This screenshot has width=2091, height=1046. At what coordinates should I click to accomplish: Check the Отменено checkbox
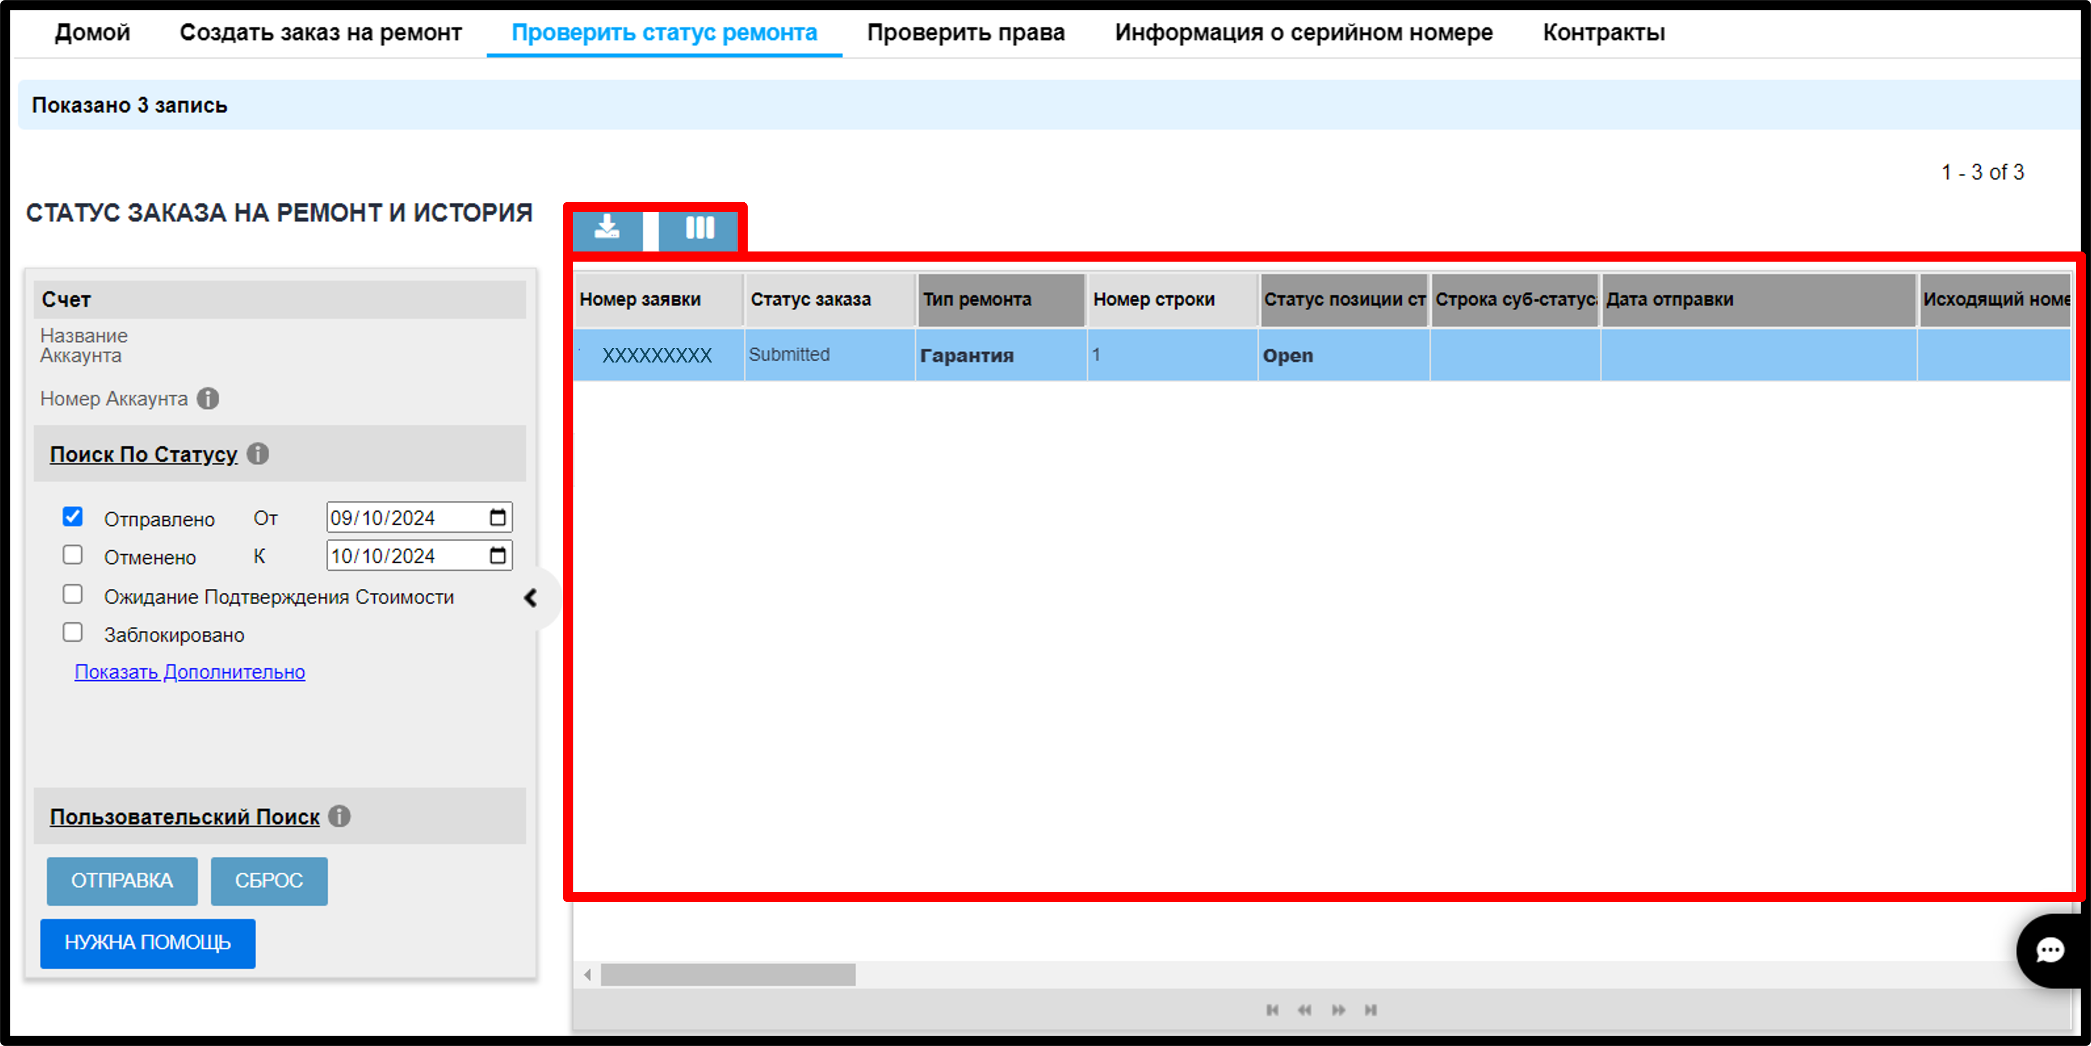(x=73, y=555)
